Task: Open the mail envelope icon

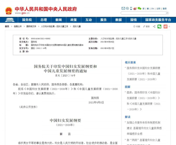Action: click(123, 8)
